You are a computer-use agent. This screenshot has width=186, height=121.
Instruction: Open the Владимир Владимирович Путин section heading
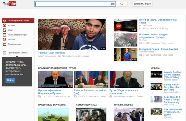pos(57,68)
